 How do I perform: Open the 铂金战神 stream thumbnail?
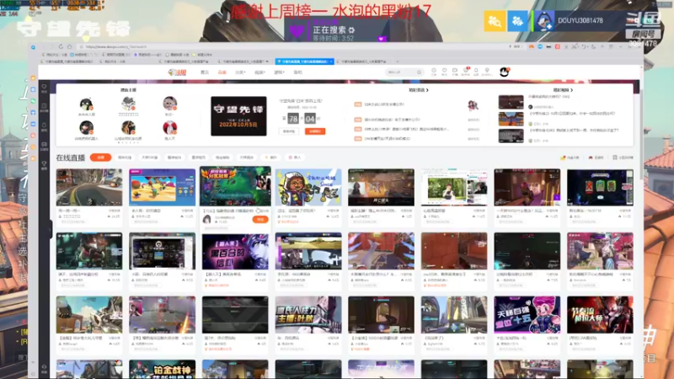tap(162, 370)
